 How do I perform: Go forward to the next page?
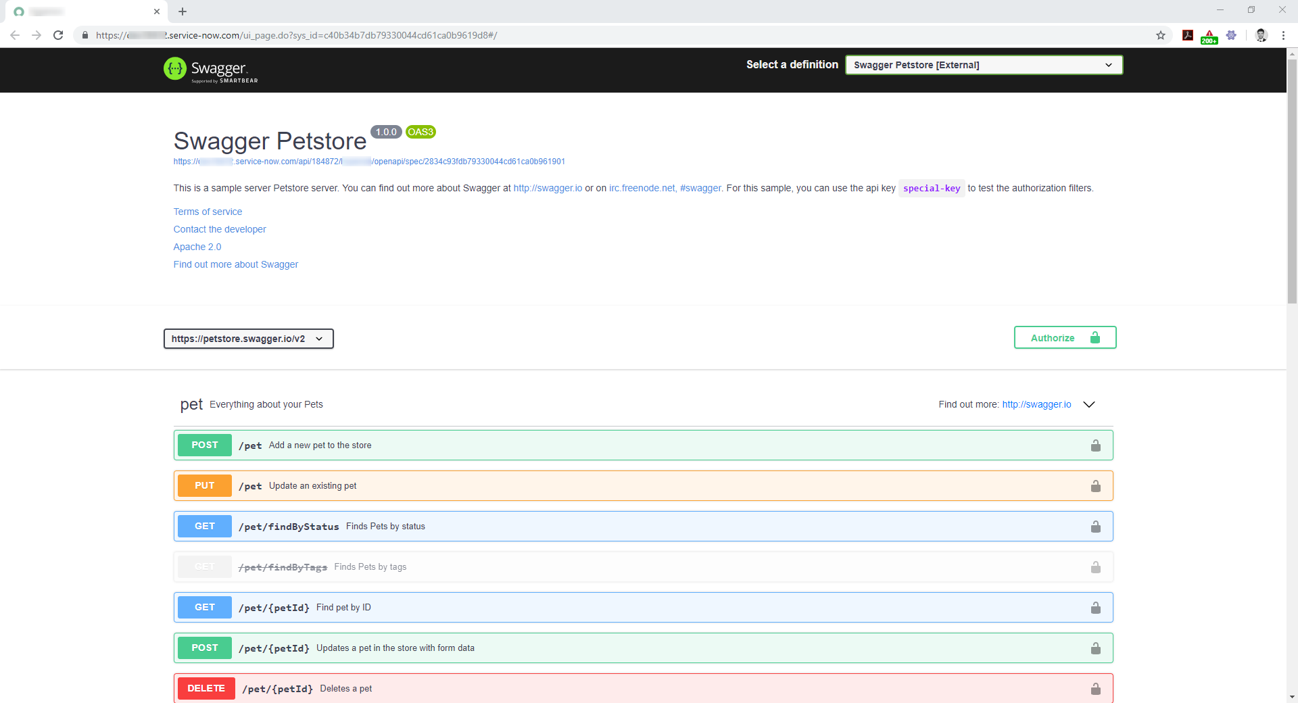pyautogui.click(x=37, y=35)
